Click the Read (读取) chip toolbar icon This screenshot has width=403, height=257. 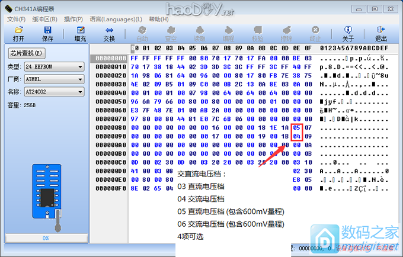click(200, 34)
